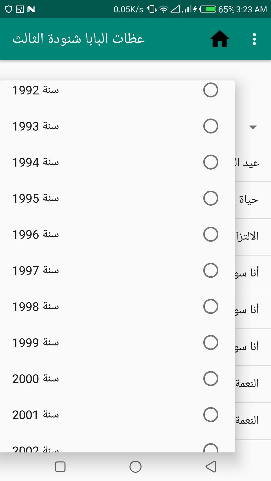Image resolution: width=271 pixels, height=481 pixels.
Task: Select the radio button for year 1995
Action: tap(211, 198)
